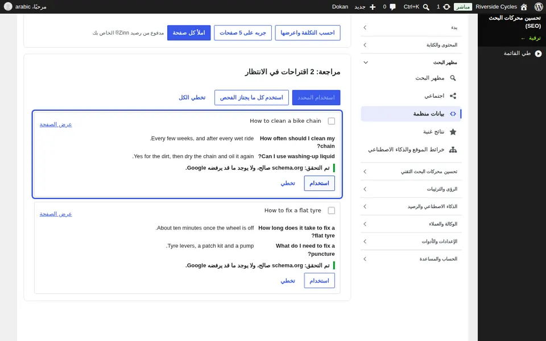Click استخدم كل ما يجتاز الفحص button
The height and width of the screenshot is (341, 546).
click(251, 97)
